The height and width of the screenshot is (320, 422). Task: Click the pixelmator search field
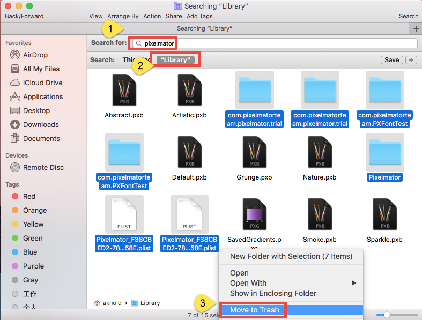tap(273, 43)
